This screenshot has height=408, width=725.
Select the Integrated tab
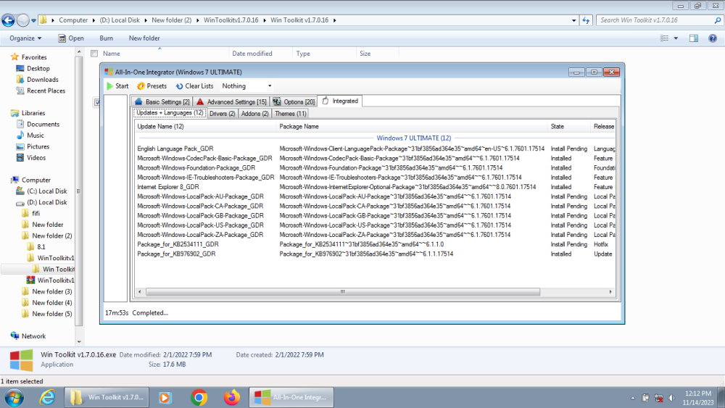coord(340,101)
